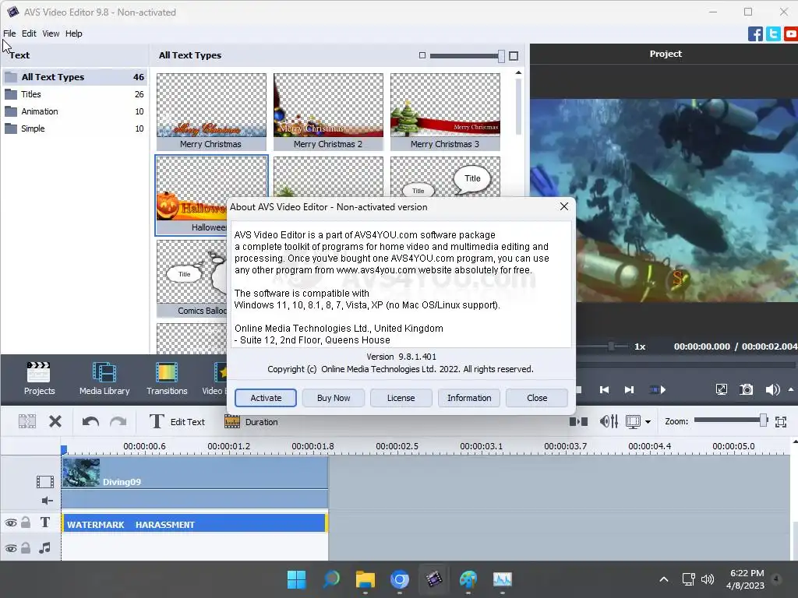The height and width of the screenshot is (598, 798).
Task: Click the Twitter icon
Action: pyautogui.click(x=773, y=34)
